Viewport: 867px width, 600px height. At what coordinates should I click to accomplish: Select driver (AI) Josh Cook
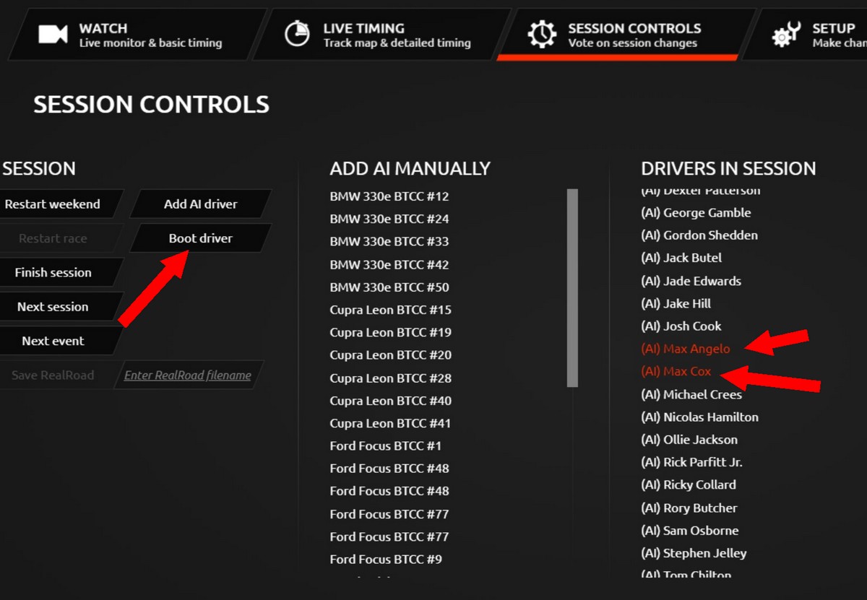click(x=681, y=326)
